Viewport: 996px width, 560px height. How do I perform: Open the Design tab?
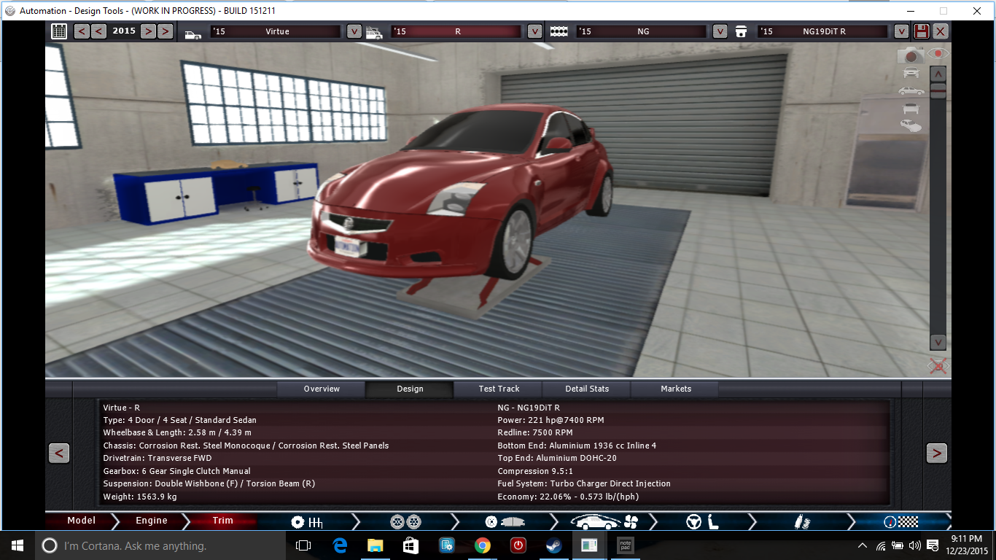[410, 389]
